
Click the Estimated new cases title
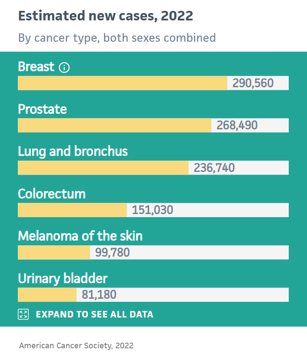[106, 16]
